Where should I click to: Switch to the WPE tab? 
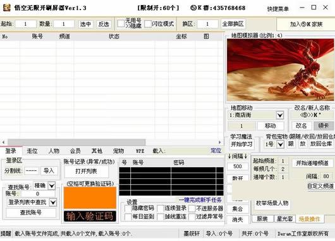(x=140, y=151)
